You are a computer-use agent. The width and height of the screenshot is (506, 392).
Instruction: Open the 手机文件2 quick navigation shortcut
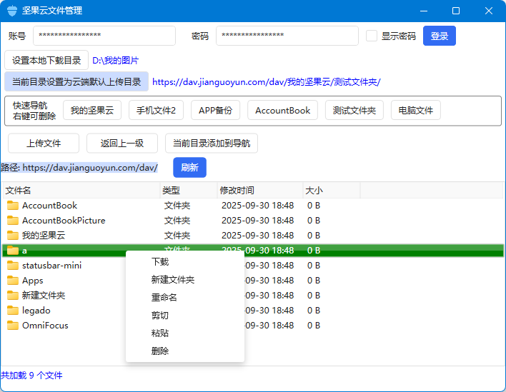tap(156, 111)
